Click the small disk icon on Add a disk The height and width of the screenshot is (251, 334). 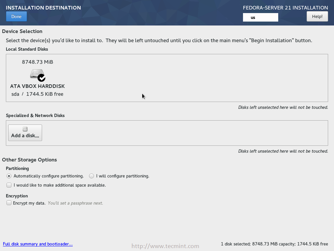(x=25, y=129)
